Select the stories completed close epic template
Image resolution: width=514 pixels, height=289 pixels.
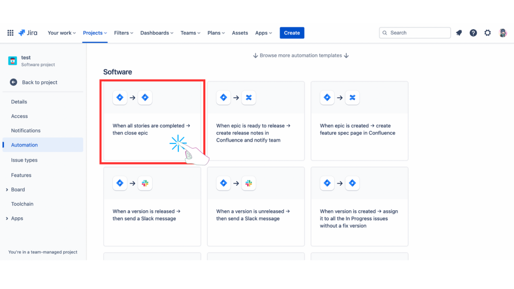click(152, 121)
